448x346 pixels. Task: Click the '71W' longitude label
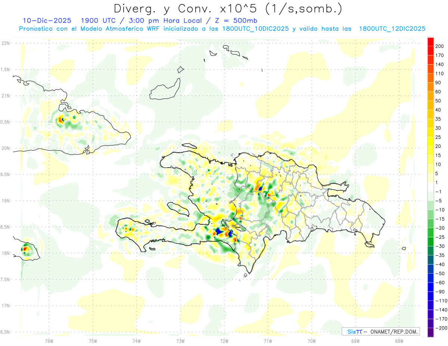coord(268,341)
